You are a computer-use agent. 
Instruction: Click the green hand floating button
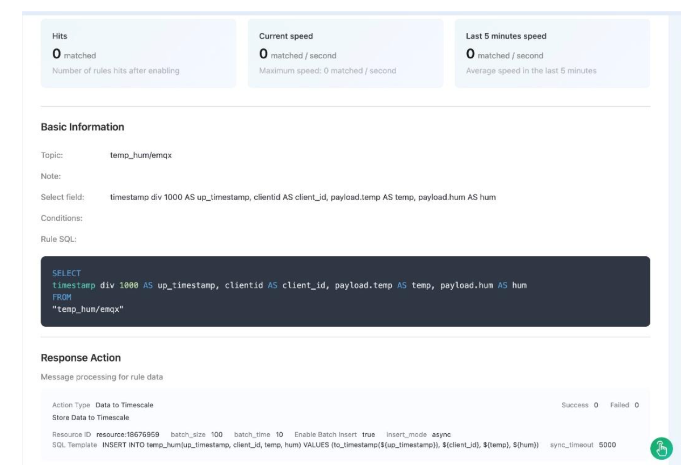[659, 449]
